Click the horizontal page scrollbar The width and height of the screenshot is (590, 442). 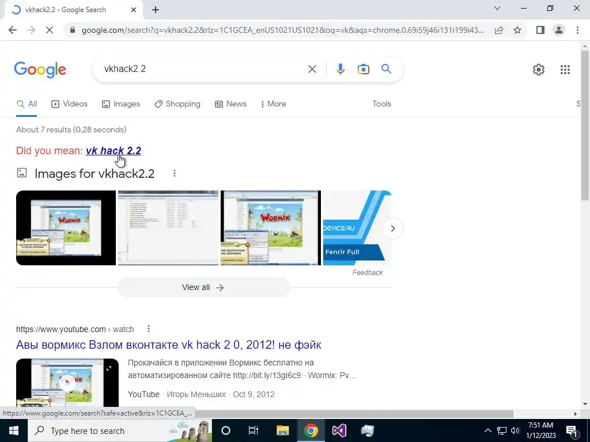[x=354, y=414]
